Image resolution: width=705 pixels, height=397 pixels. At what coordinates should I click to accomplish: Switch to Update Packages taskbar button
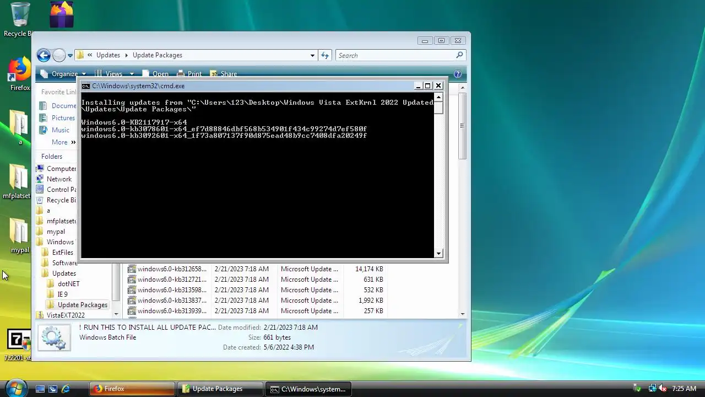221,389
